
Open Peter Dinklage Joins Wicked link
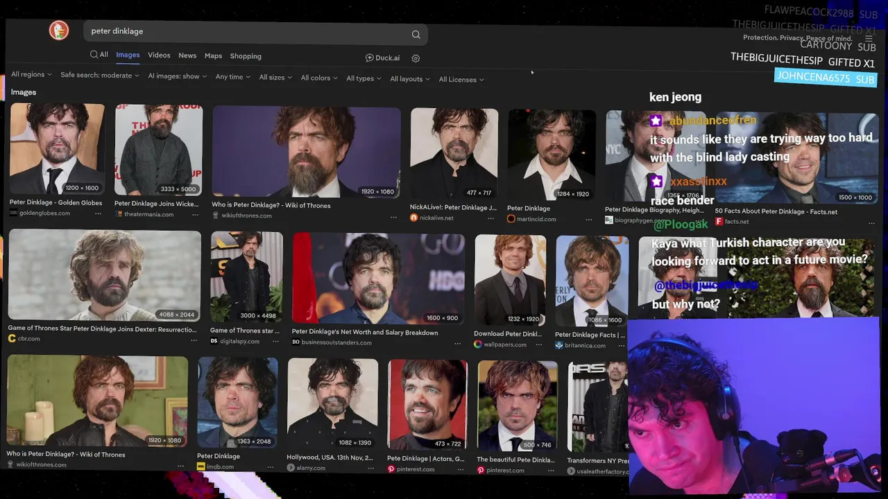click(156, 204)
